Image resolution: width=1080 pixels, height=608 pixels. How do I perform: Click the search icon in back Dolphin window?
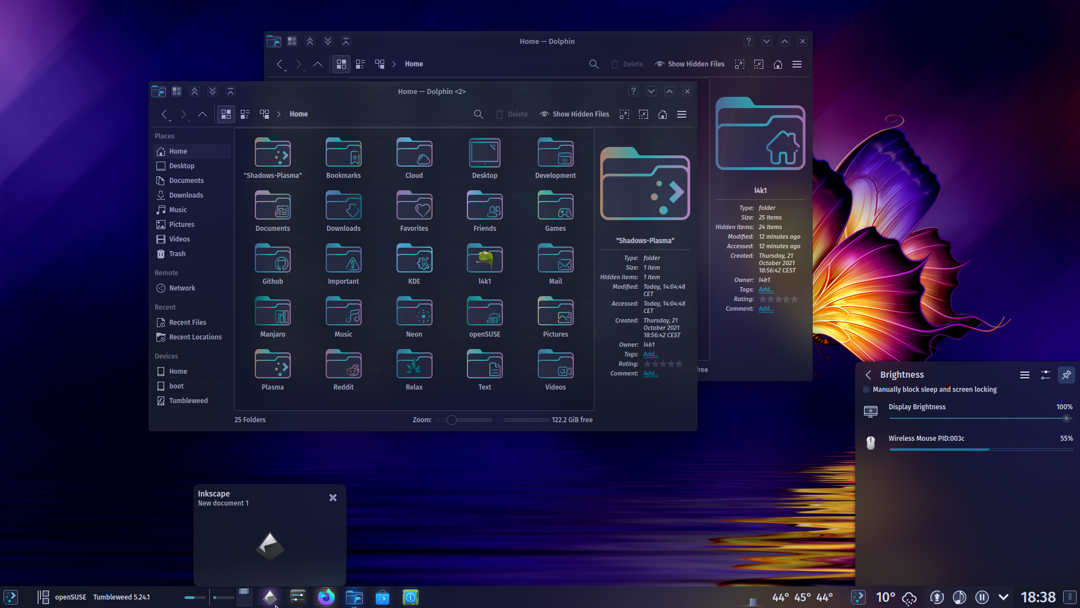[593, 64]
